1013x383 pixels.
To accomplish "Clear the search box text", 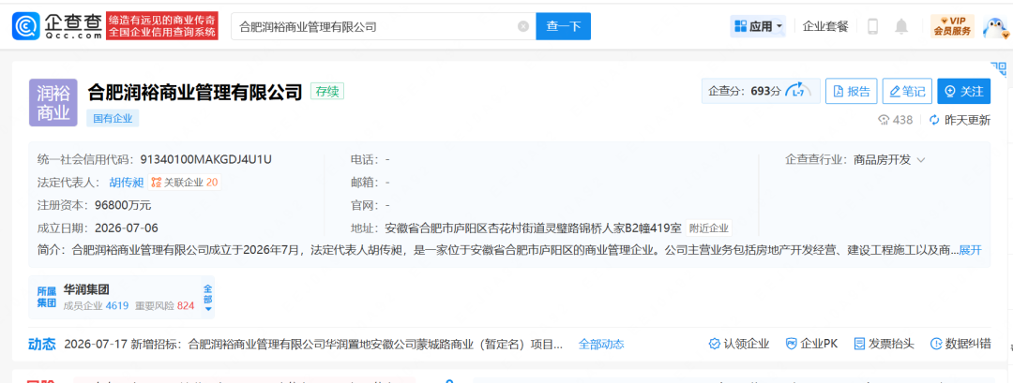I will pyautogui.click(x=523, y=26).
